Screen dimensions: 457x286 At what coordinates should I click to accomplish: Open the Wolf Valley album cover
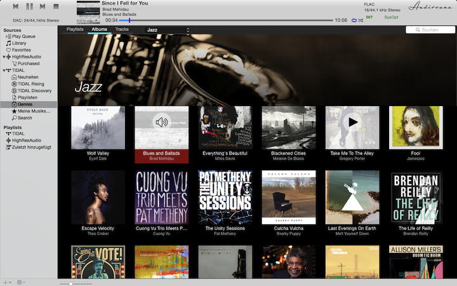pyautogui.click(x=98, y=128)
